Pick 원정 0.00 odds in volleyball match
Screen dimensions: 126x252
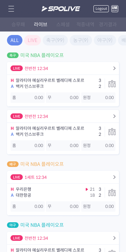(x=98, y=206)
